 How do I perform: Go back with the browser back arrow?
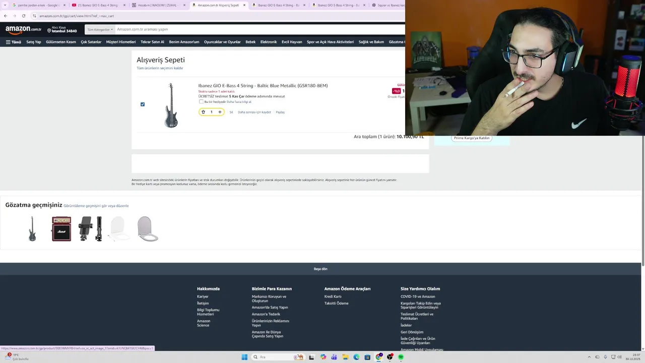(6, 16)
